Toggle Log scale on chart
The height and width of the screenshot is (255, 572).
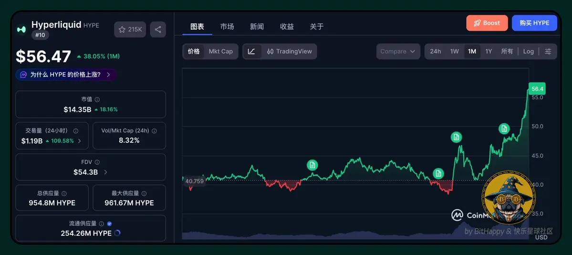(528, 52)
